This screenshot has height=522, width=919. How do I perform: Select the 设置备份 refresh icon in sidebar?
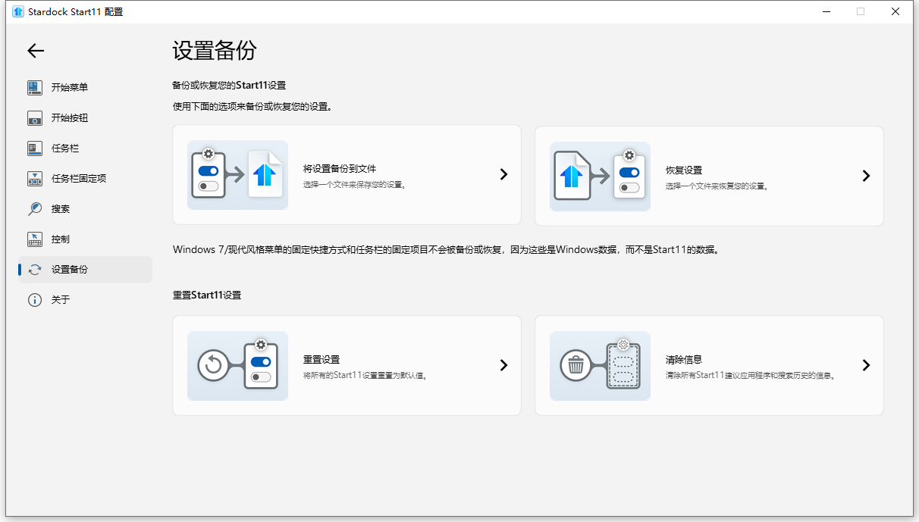coord(35,269)
